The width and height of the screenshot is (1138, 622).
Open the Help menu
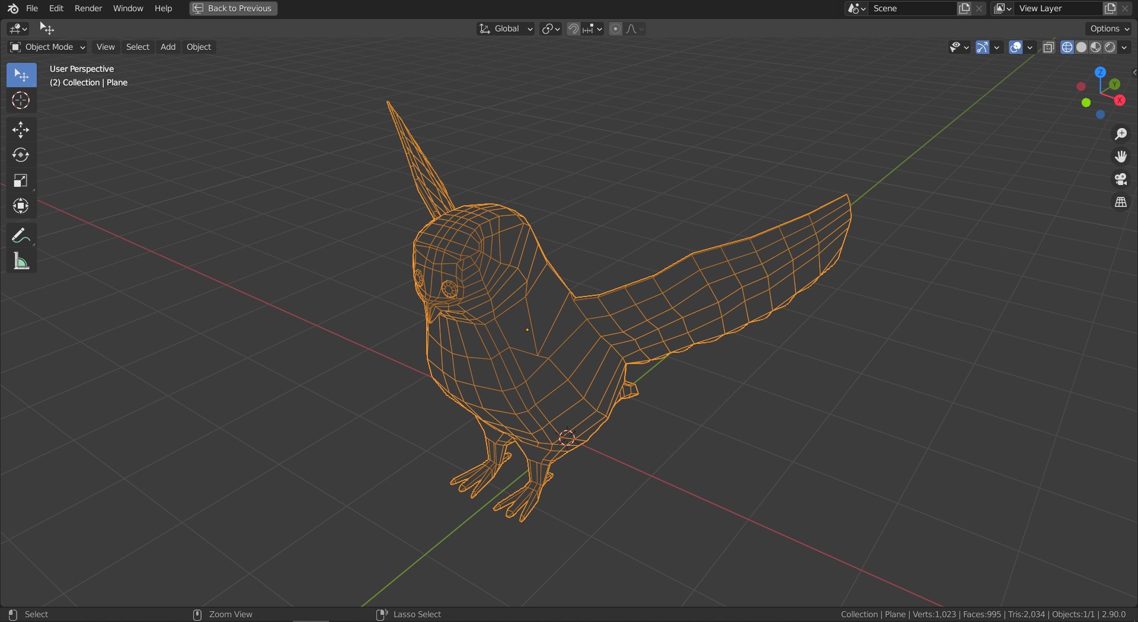[163, 8]
